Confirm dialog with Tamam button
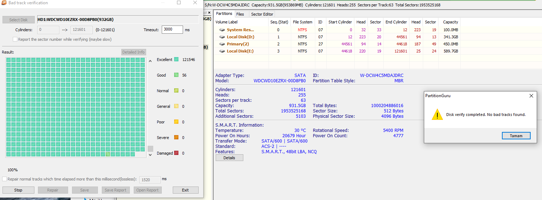Screen dimensions: 542x200 516,136
